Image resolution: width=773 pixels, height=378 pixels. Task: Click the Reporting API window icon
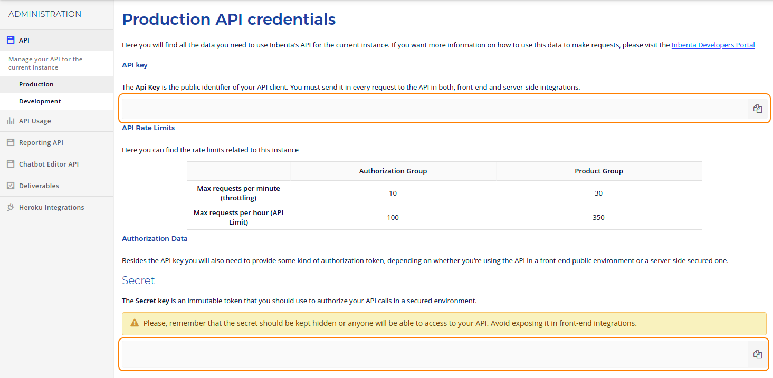[11, 143]
